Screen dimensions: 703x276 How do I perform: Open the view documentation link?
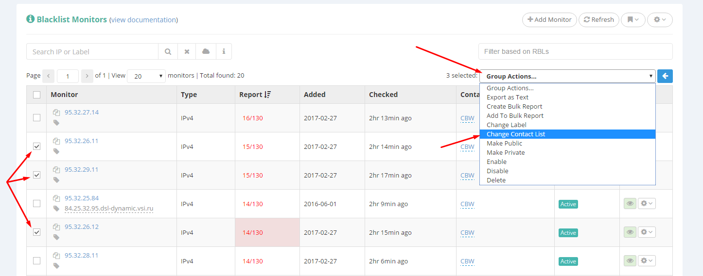[143, 20]
